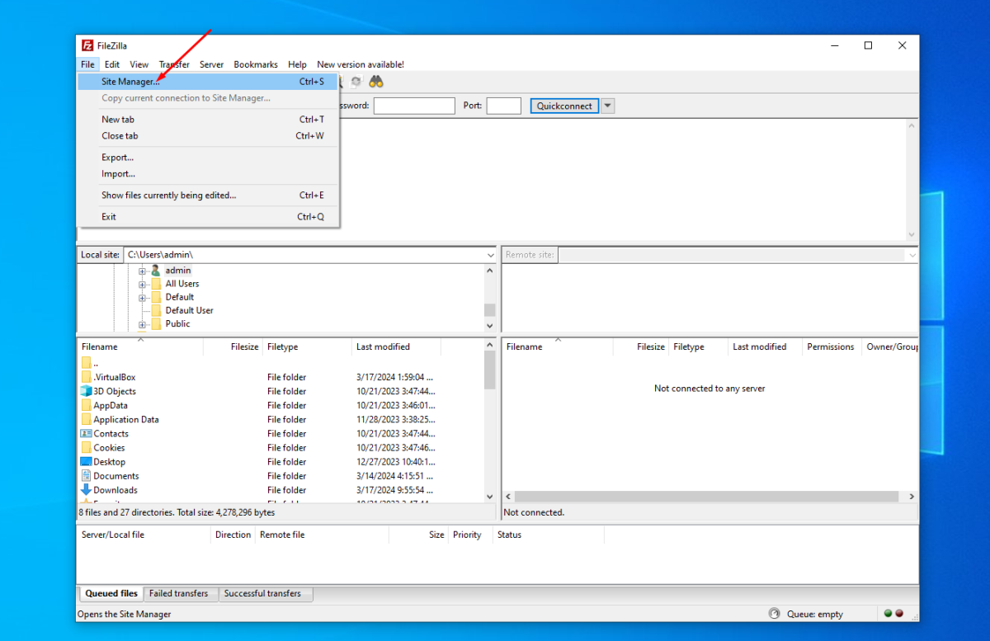This screenshot has height=641, width=990.
Task: Expand the All Users tree node
Action: pyautogui.click(x=142, y=284)
